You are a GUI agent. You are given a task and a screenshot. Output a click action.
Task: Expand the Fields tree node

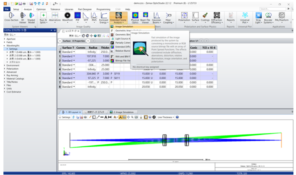5,42
